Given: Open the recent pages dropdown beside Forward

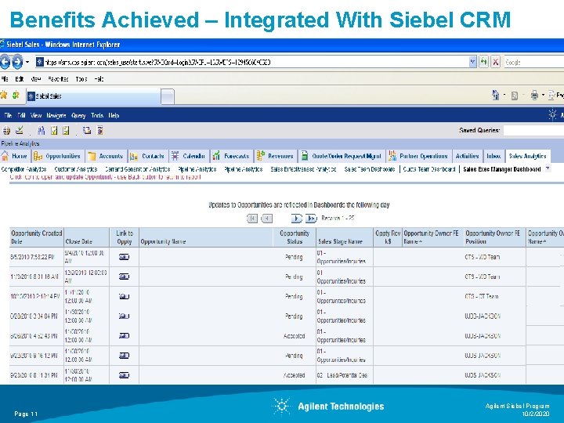Looking at the screenshot, I should coord(27,62).
